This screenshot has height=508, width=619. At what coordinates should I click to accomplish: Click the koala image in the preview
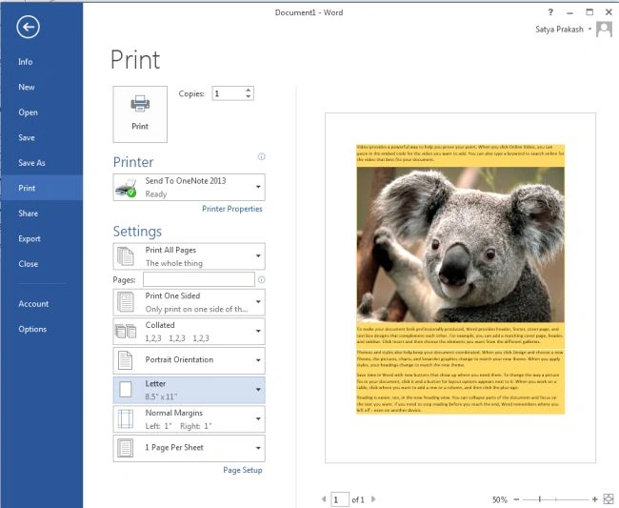click(460, 244)
